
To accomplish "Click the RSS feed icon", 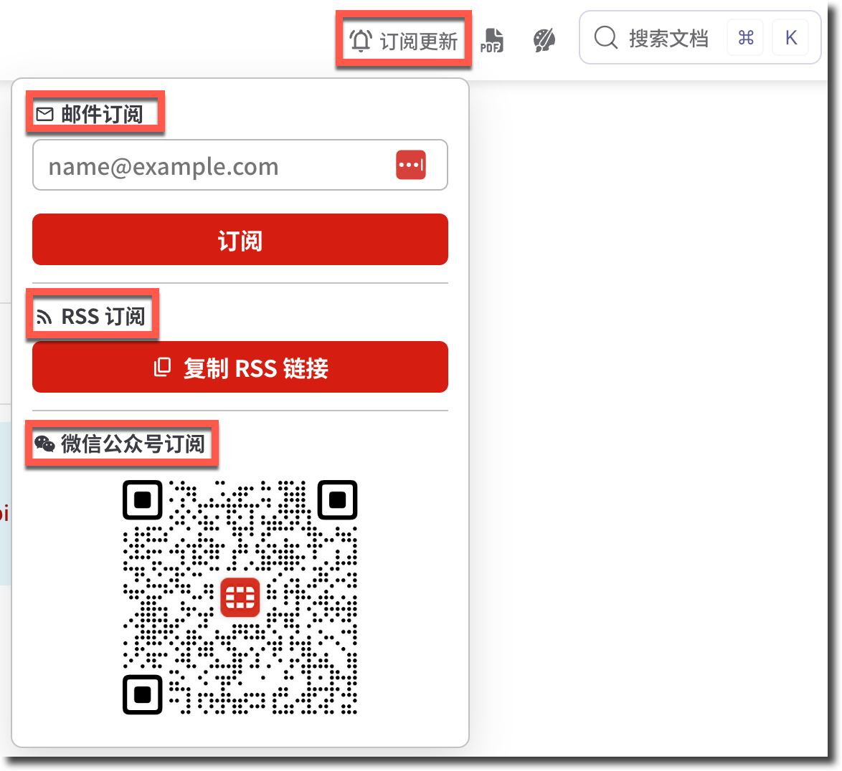I will click(44, 317).
